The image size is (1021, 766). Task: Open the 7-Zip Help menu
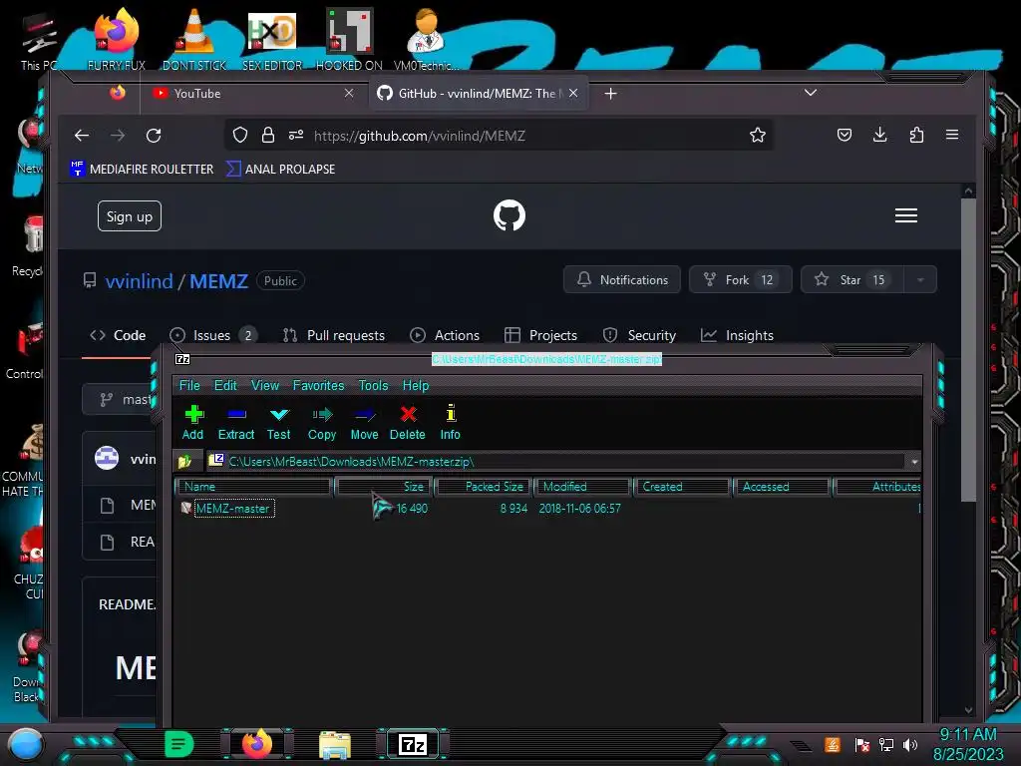(416, 385)
